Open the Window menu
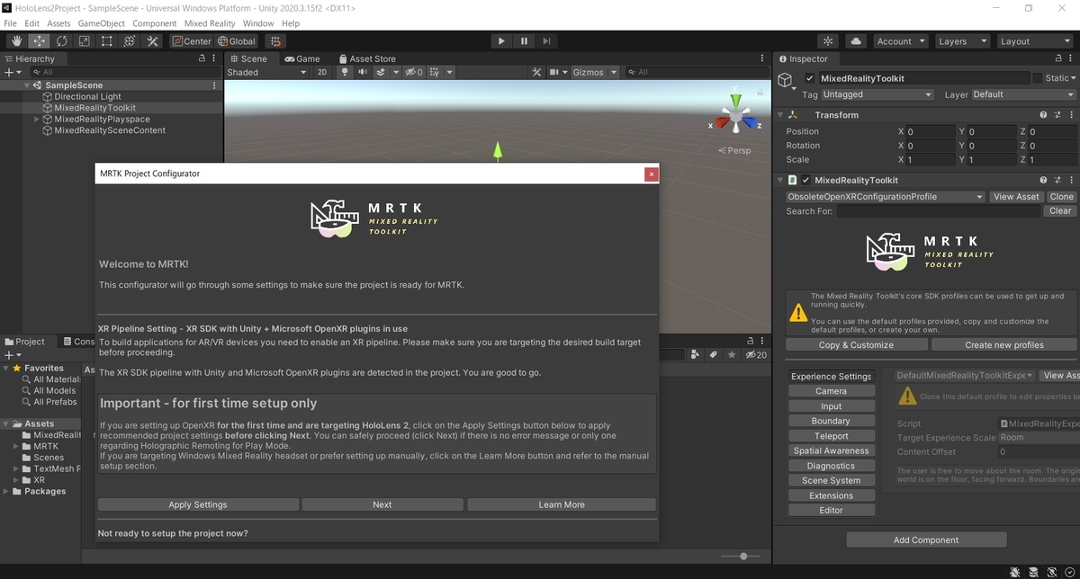1080x579 pixels. (x=258, y=23)
